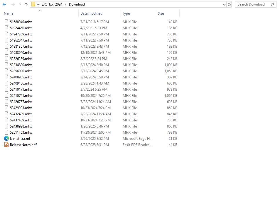Viewport: 280px width, 215px height.
Task: Click date 4/7/2021 5:23 PM
Action: coord(94,28)
